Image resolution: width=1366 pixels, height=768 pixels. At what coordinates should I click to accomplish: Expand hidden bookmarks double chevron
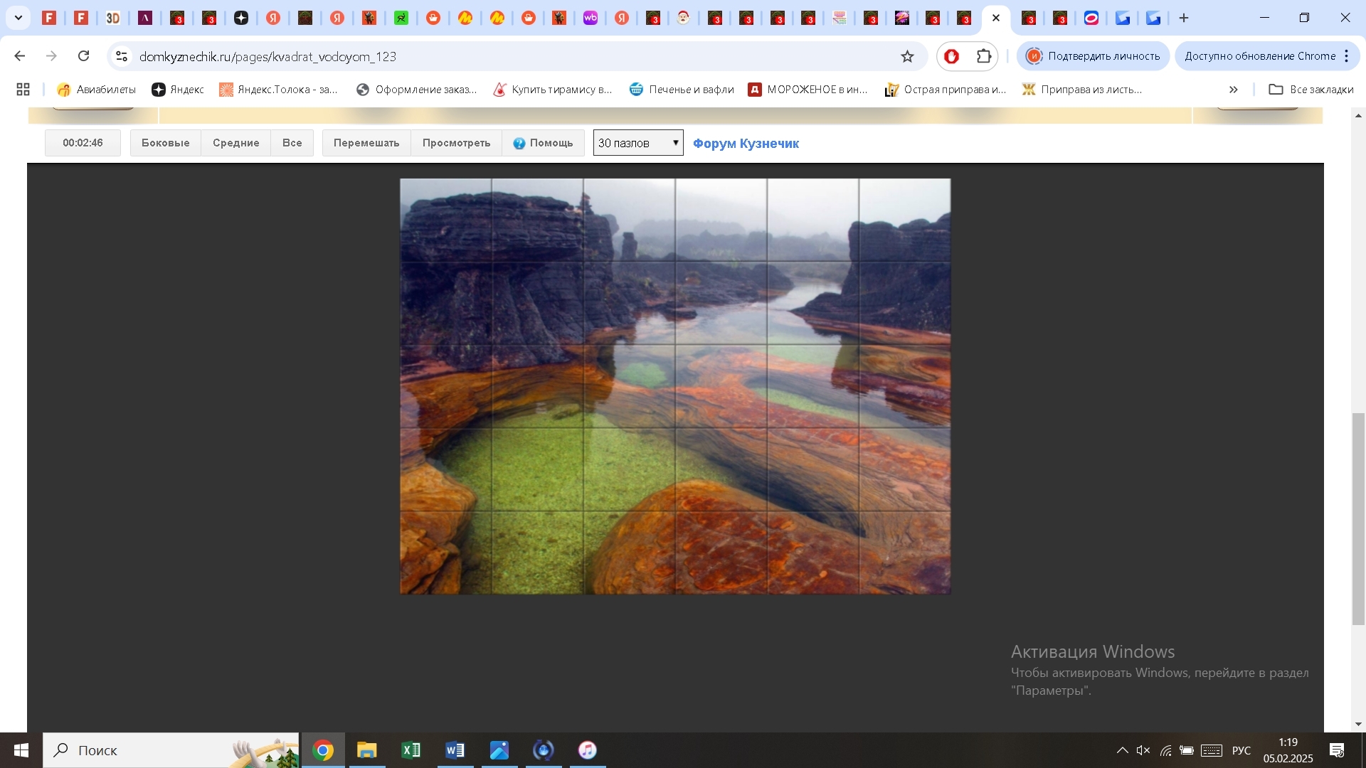tap(1234, 90)
